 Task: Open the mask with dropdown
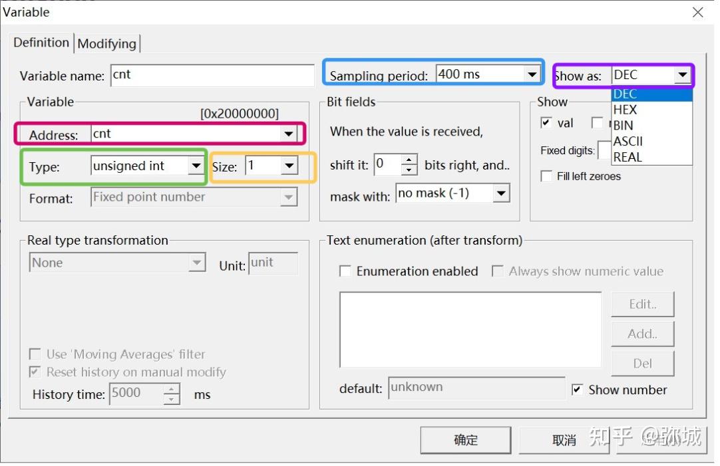502,193
